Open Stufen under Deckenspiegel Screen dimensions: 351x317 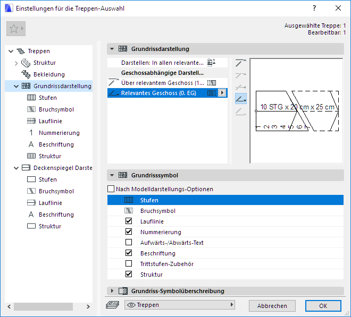coord(48,179)
